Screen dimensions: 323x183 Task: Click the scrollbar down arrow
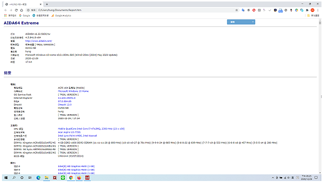pos(320,173)
